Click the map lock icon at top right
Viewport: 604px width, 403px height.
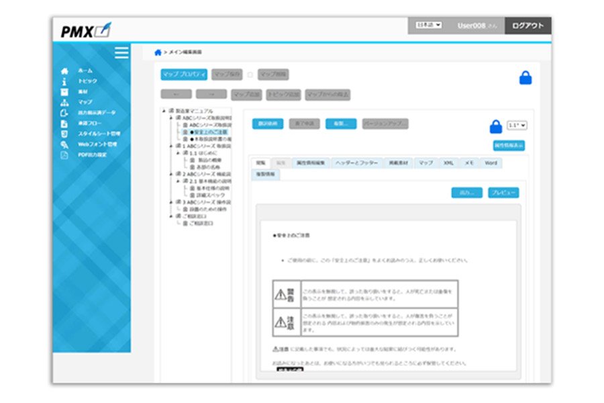click(x=525, y=78)
